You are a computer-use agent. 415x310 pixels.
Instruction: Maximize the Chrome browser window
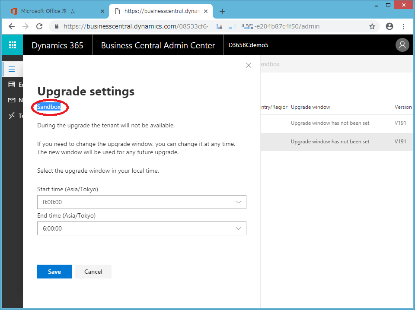(x=388, y=5)
